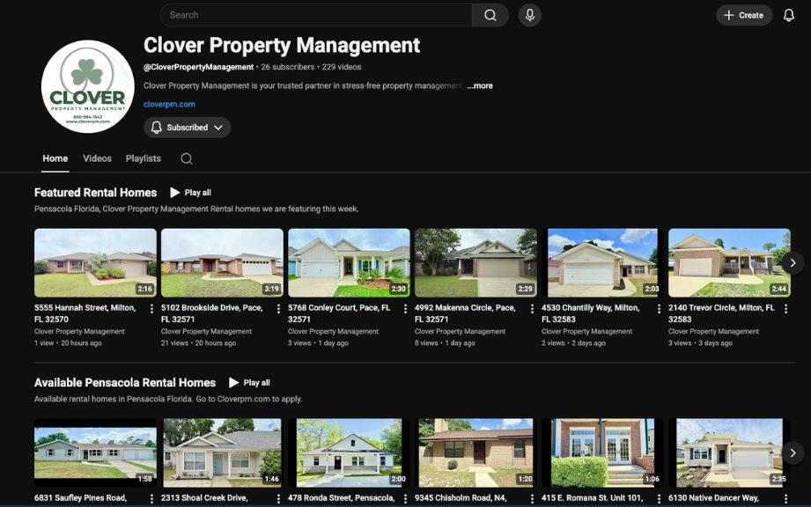The width and height of the screenshot is (811, 507).
Task: Open video title 2140 Trevor Circle, Milton
Action: click(721, 313)
